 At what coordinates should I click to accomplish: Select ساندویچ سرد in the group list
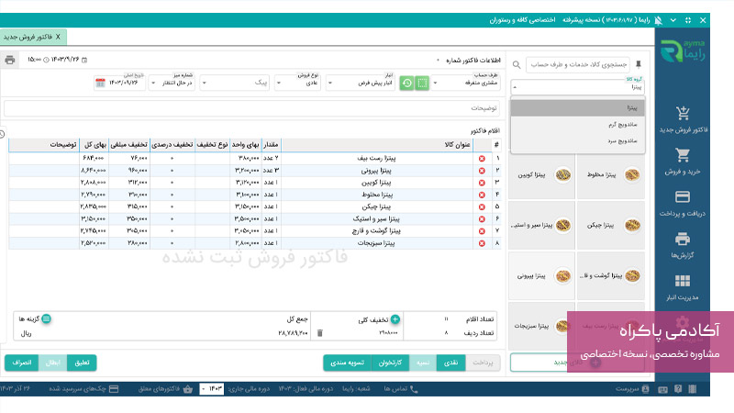578,140
